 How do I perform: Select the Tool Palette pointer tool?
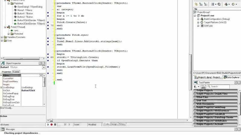coord(203,87)
